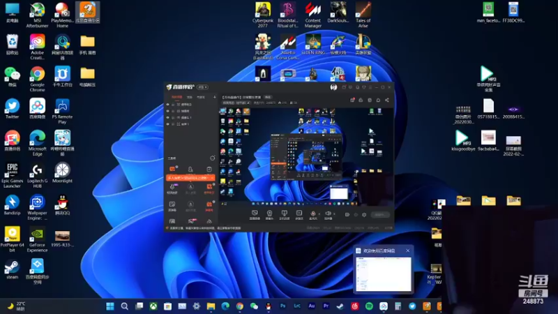
Task: Close the orange tooltip banner in tool panel
Action: click(212, 178)
